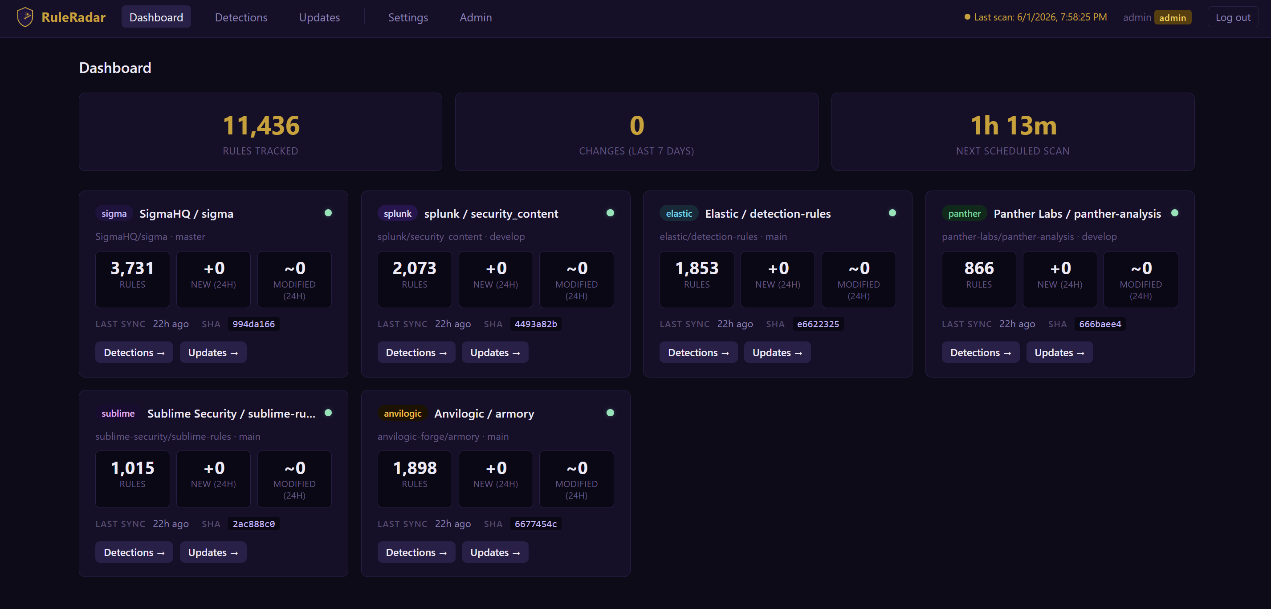Click the Panther Labs / panther-analysis title
The height and width of the screenshot is (609, 1271).
1077,214
